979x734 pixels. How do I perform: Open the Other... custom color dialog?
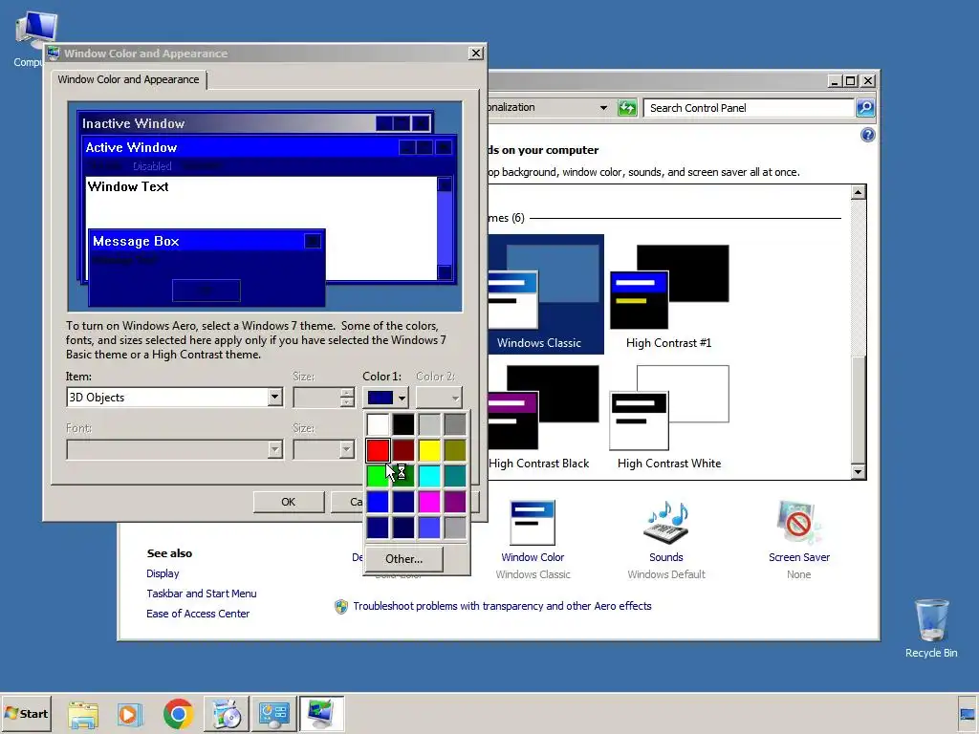pyautogui.click(x=404, y=559)
